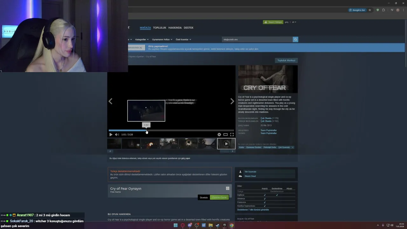Screen dimensions: 407x229
Task: Click the Korku tag
Action: pos(242,147)
